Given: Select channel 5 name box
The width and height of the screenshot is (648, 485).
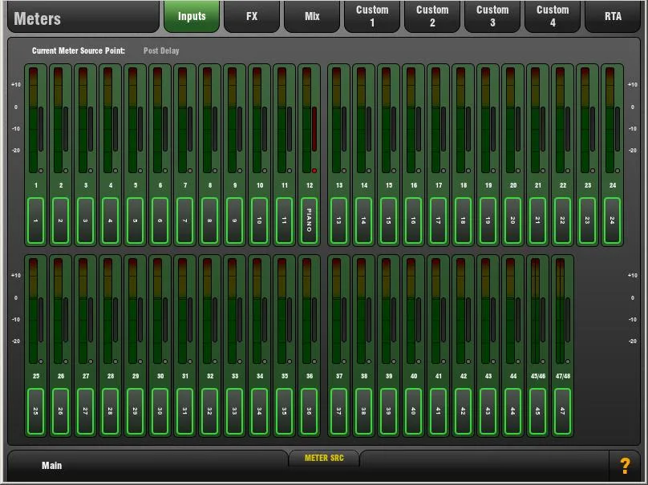Looking at the screenshot, I should click(136, 220).
